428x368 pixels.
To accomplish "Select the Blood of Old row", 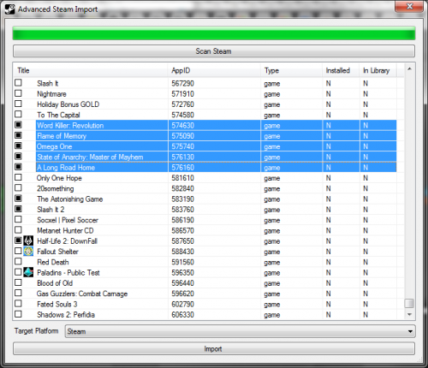I will 205,283.
